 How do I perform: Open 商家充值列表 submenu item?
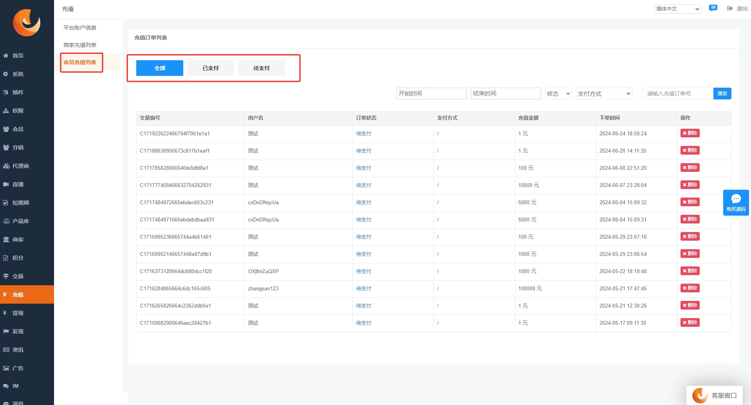[80, 45]
